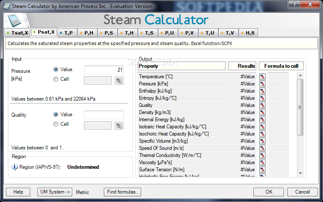The height and width of the screenshot is (202, 323).
Task: Click the title bar help question mark
Action: (294, 4)
